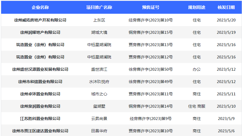Select permit 徐房售许字(2023)第50号
This screenshot has width=242, height=136.
click(151, 69)
